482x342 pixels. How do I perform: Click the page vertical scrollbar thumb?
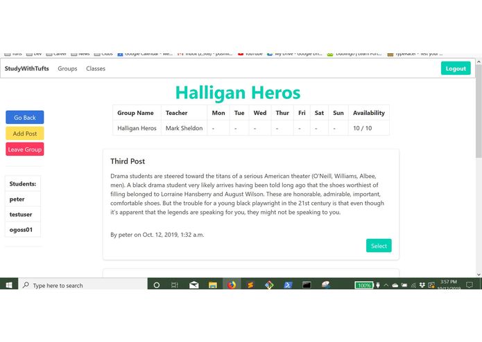(479, 112)
